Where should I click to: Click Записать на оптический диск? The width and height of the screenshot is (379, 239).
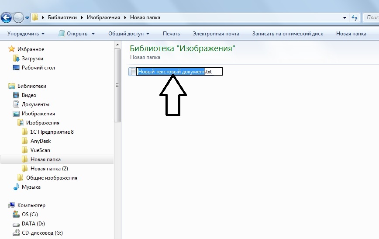[x=288, y=34]
